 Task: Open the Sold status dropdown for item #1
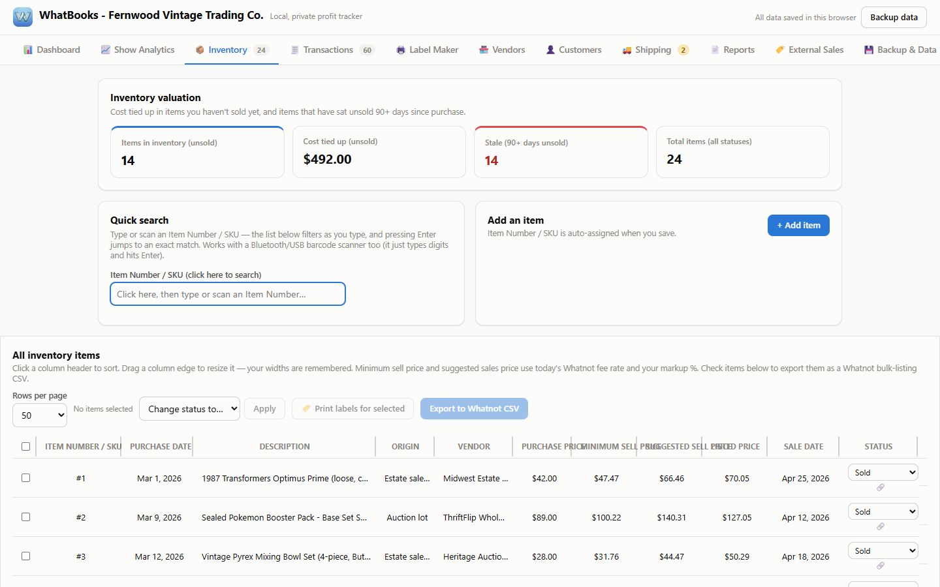coord(883,472)
